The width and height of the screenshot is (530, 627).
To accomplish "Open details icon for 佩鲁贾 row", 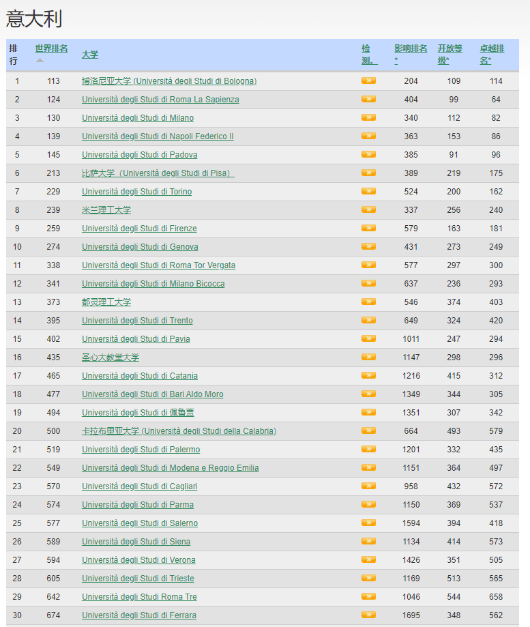I will click(368, 412).
